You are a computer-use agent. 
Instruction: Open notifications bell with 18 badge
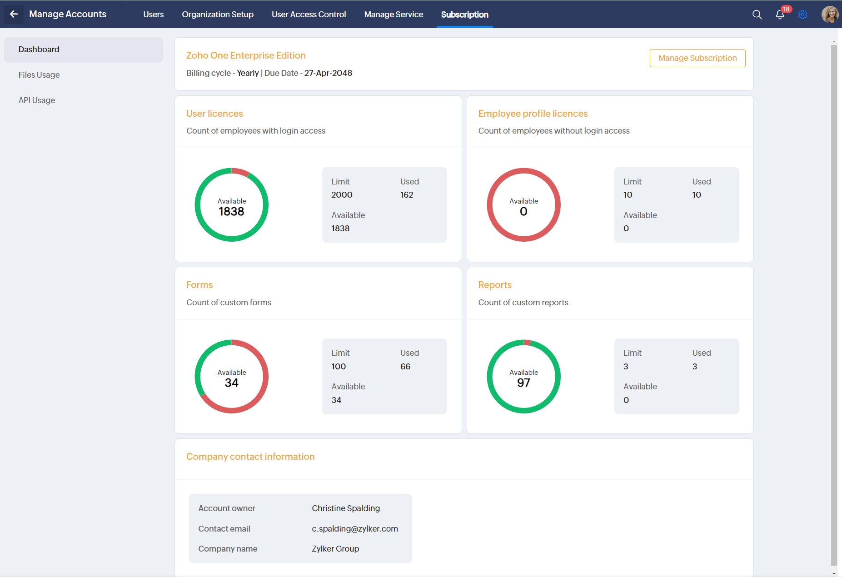[x=780, y=15]
